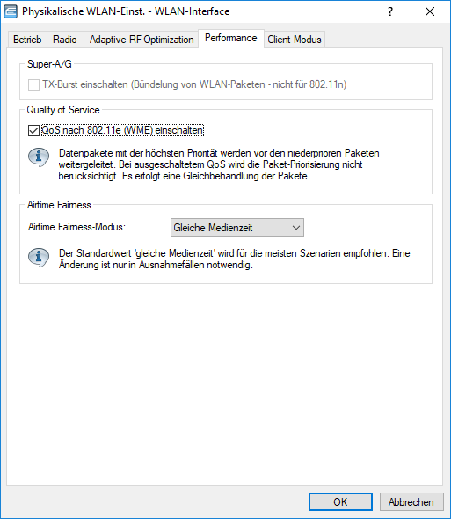Screen dimensions: 451x519
Task: Confirm settings with the OK button
Action: point(340,501)
